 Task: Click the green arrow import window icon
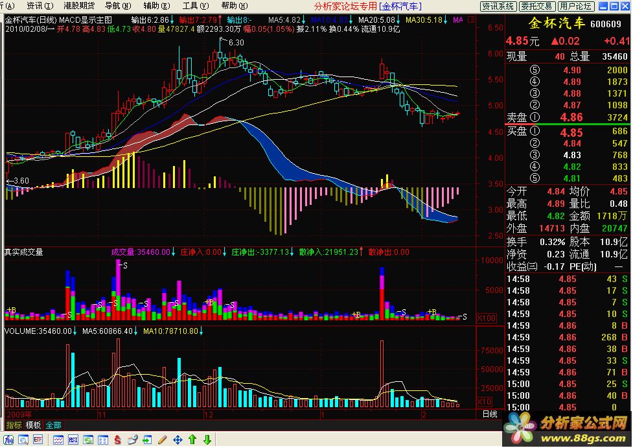[147, 440]
